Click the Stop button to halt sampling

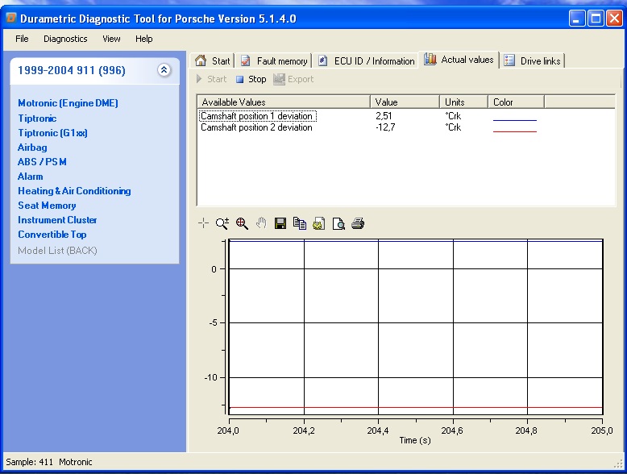(251, 79)
